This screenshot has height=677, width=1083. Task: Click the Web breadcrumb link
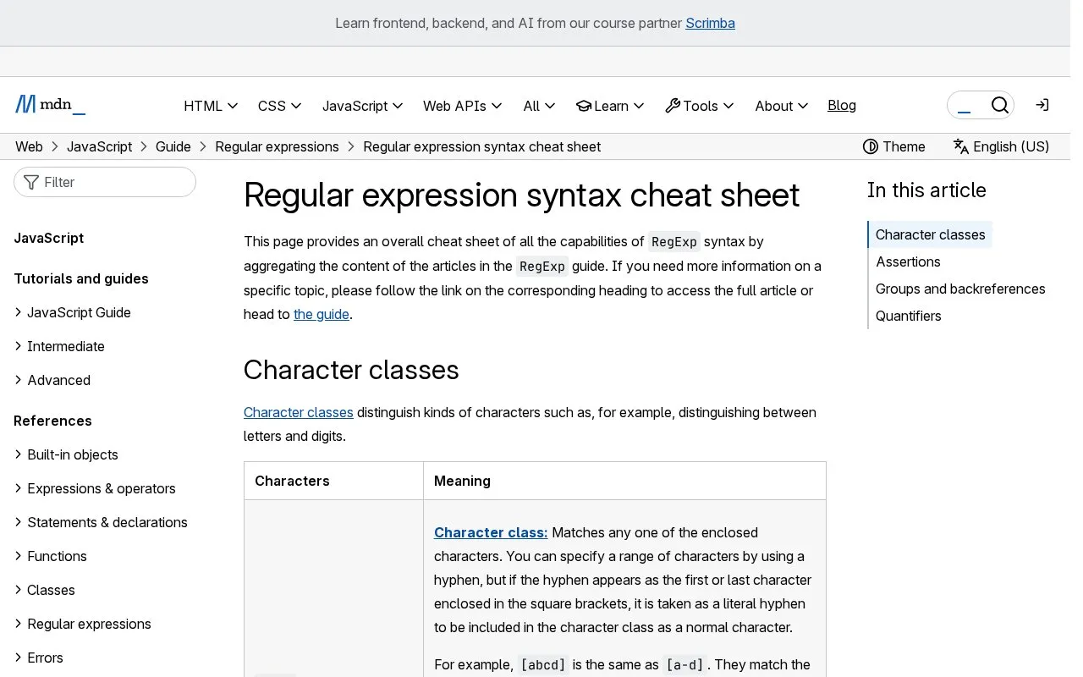[29, 146]
